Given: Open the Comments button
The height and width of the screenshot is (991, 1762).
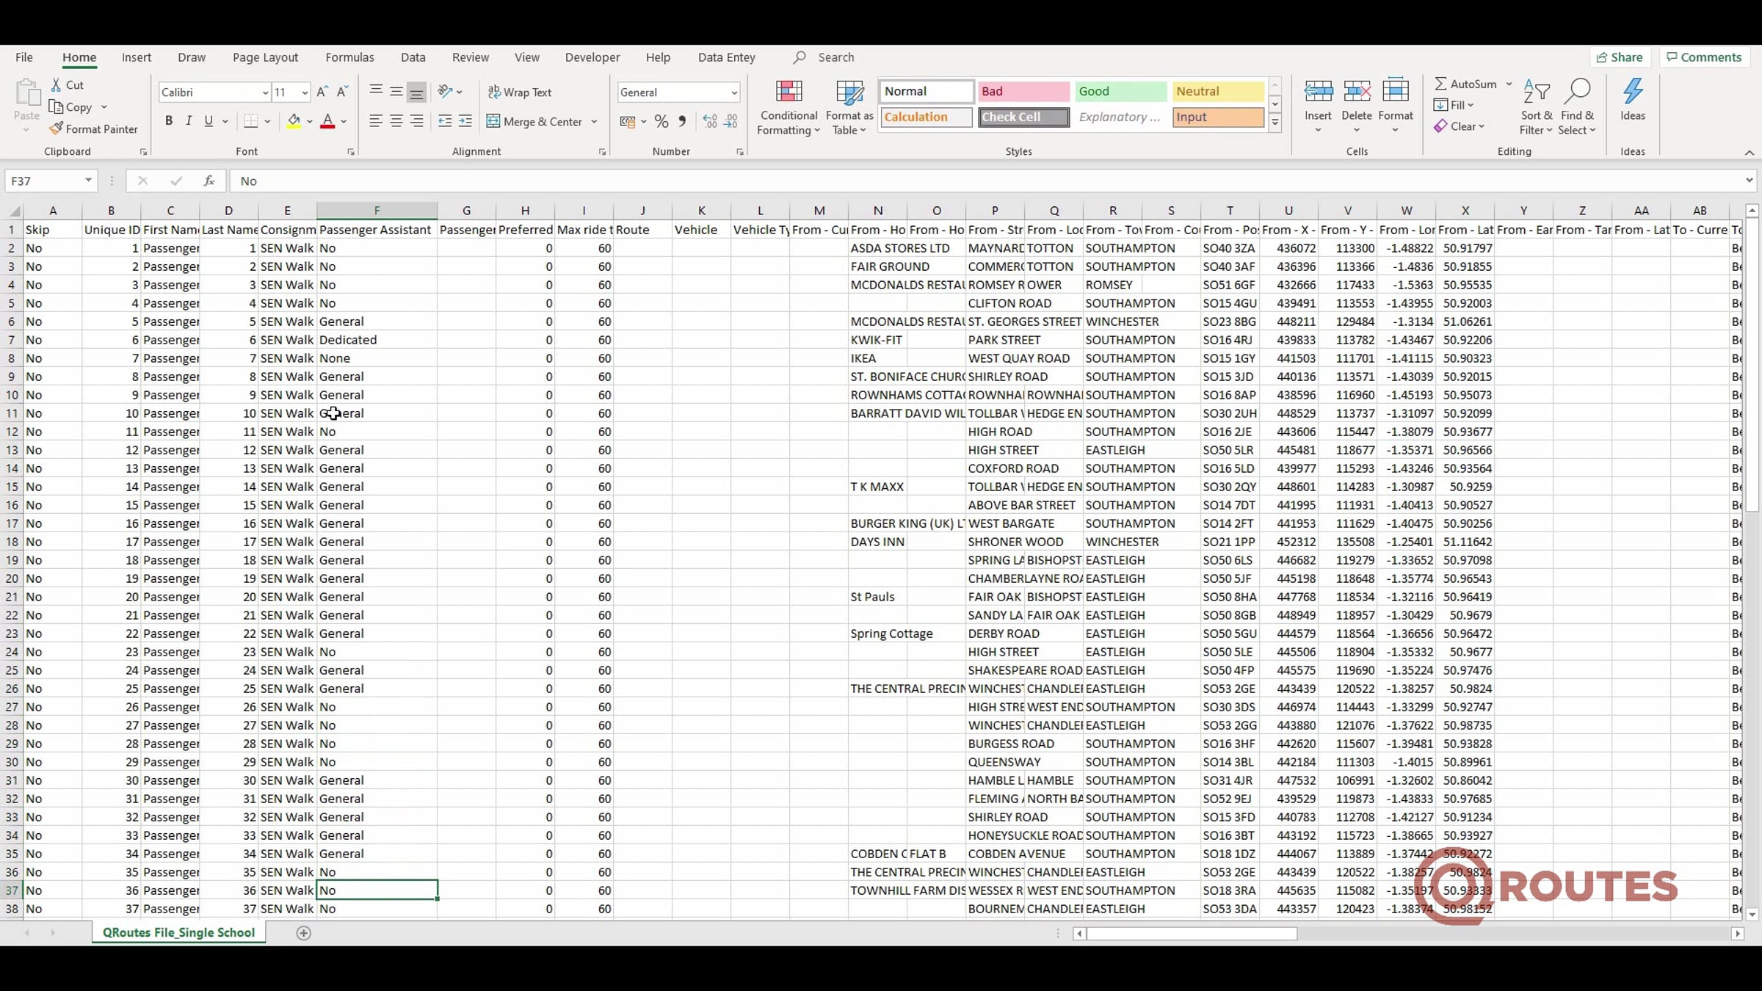Looking at the screenshot, I should tap(1704, 57).
